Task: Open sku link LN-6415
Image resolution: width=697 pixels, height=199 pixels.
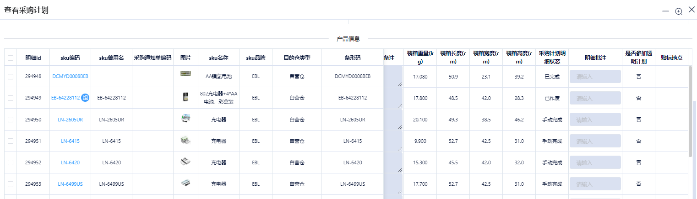Action: pos(70,141)
